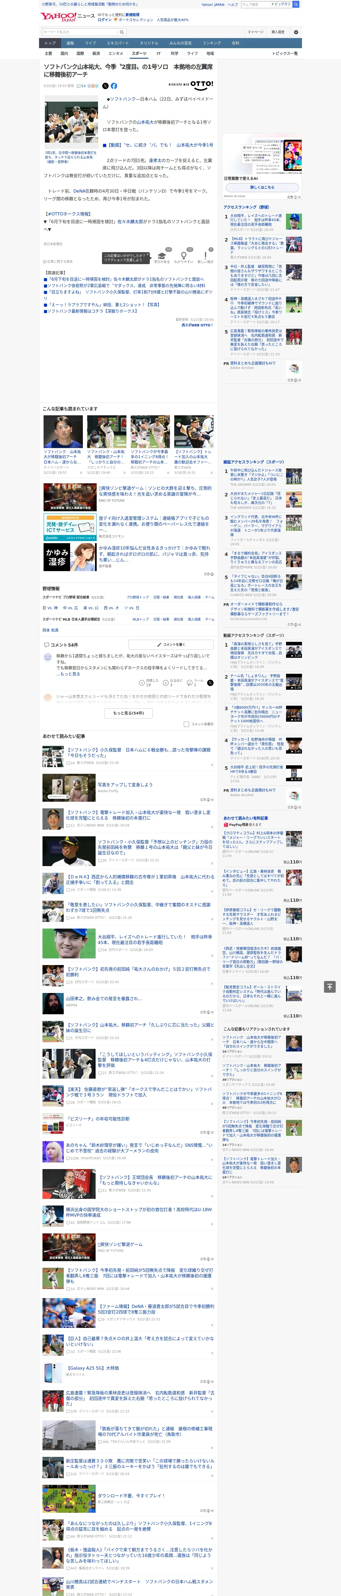Switch to the トップ tab

tap(50, 43)
